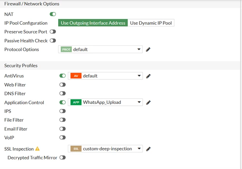
Task: Open the Application Control WhatsApp_Upload dropdown
Action: (x=105, y=102)
